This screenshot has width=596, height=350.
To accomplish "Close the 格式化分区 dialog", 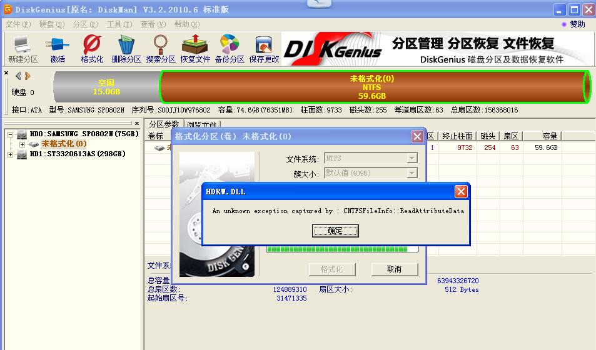I will click(x=417, y=137).
